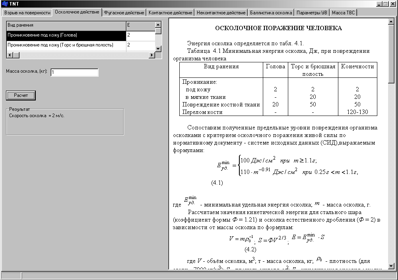The width and height of the screenshot is (398, 280).
Task: Click E value cell of the Голова row
Action: [141, 35]
